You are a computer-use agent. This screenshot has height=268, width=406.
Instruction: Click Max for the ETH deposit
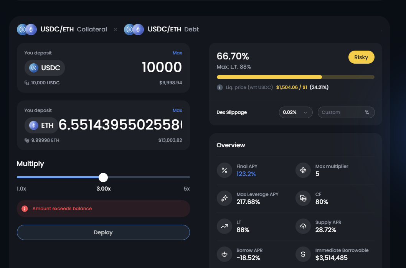[x=177, y=110]
